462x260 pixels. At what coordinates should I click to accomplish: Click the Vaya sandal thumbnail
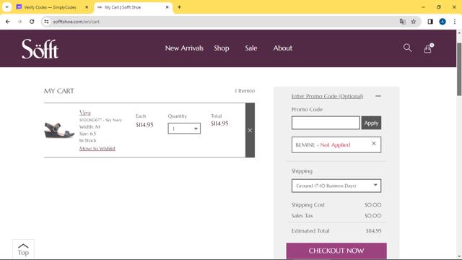click(59, 130)
